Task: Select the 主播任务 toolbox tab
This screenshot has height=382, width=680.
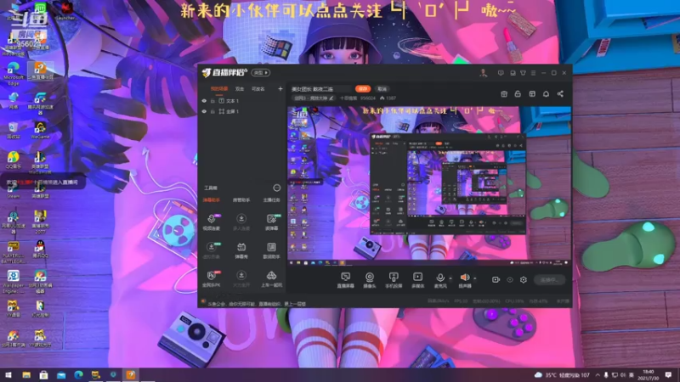Action: 271,200
